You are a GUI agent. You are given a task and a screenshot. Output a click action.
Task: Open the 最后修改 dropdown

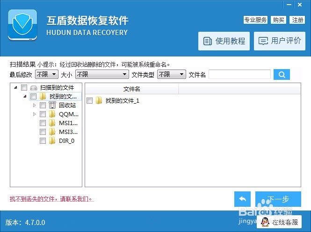point(47,74)
